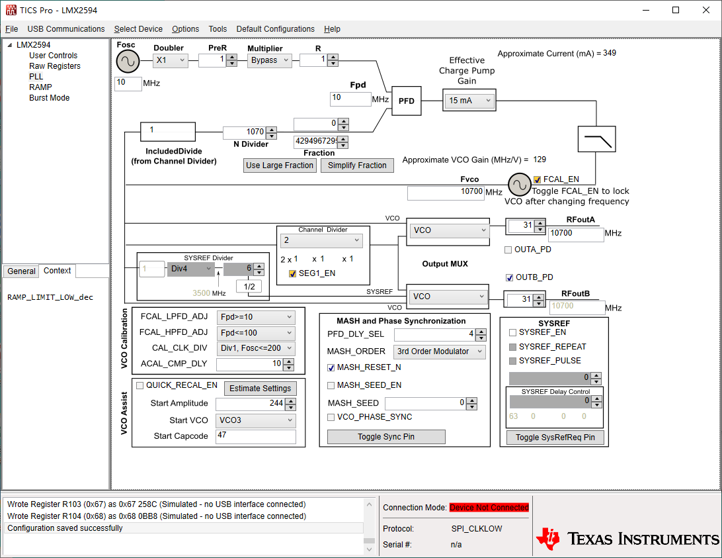The width and height of the screenshot is (722, 558).
Task: Collapse the LMX2594 tree node arrow
Action: click(10, 45)
